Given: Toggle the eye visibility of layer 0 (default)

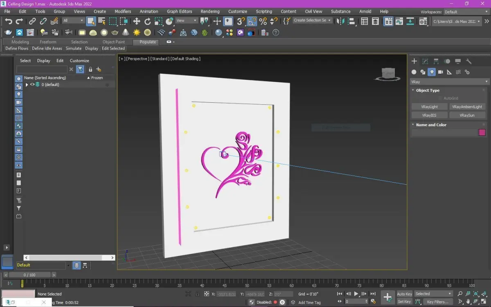Looking at the screenshot, I should pos(32,84).
